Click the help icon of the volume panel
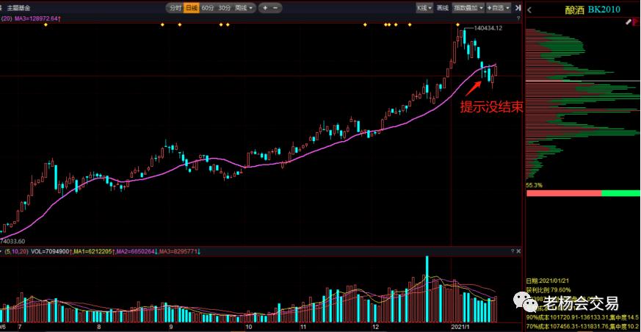Screen dimensions: 641x332 513,250
